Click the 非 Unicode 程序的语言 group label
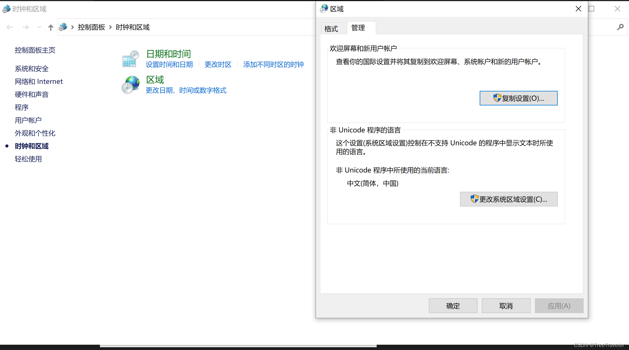Screen dimensions: 629x350 (365, 130)
